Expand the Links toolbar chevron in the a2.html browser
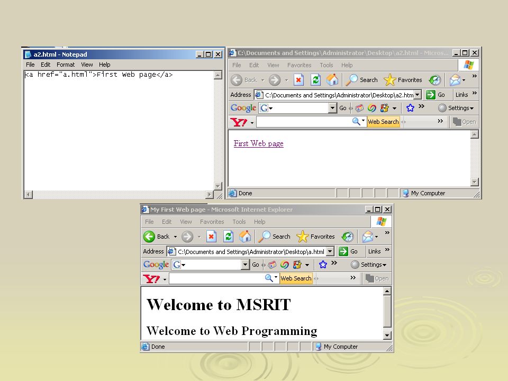 475,94
